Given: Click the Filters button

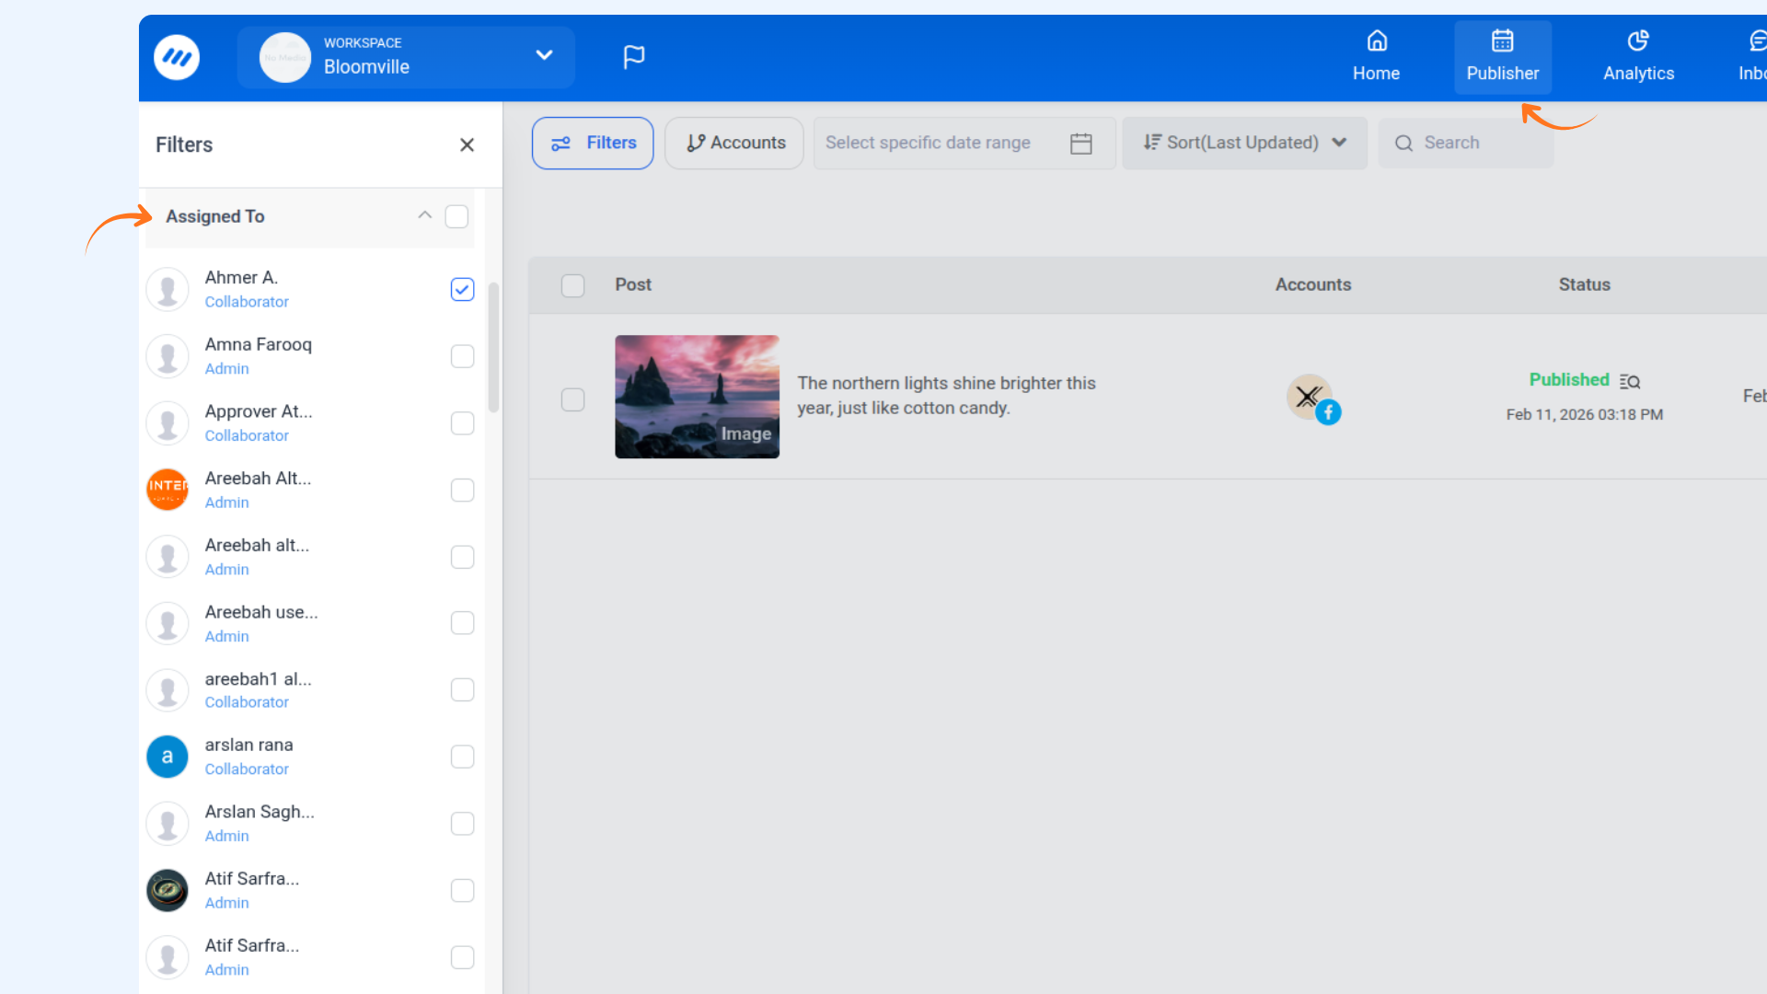Looking at the screenshot, I should point(593,143).
